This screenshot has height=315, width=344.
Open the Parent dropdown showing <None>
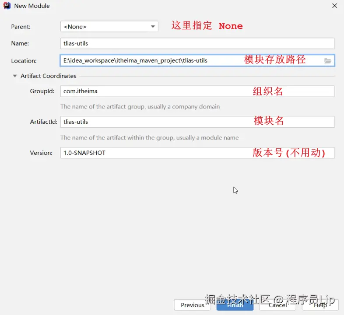point(109,27)
